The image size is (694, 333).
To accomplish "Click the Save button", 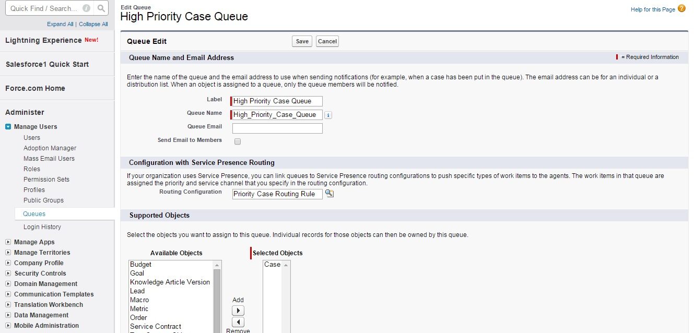I will point(302,42).
